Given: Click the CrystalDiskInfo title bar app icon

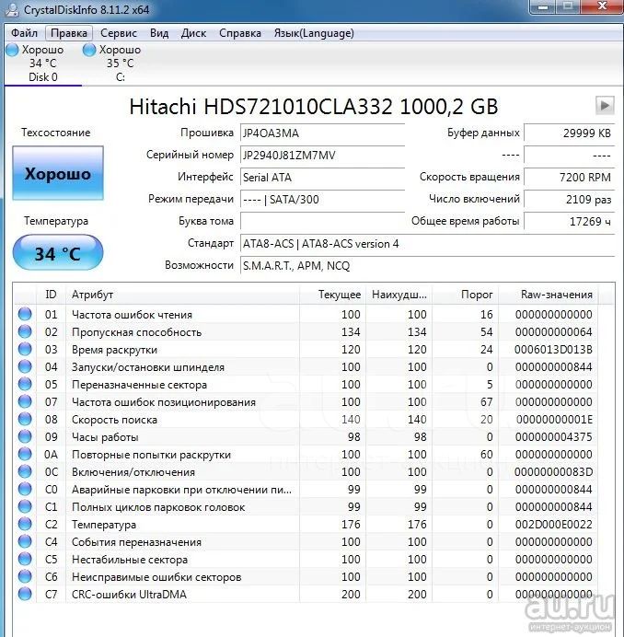Looking at the screenshot, I should tap(12, 9).
